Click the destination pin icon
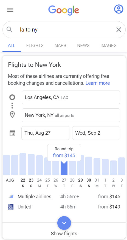127x240 pixels. click(12, 115)
